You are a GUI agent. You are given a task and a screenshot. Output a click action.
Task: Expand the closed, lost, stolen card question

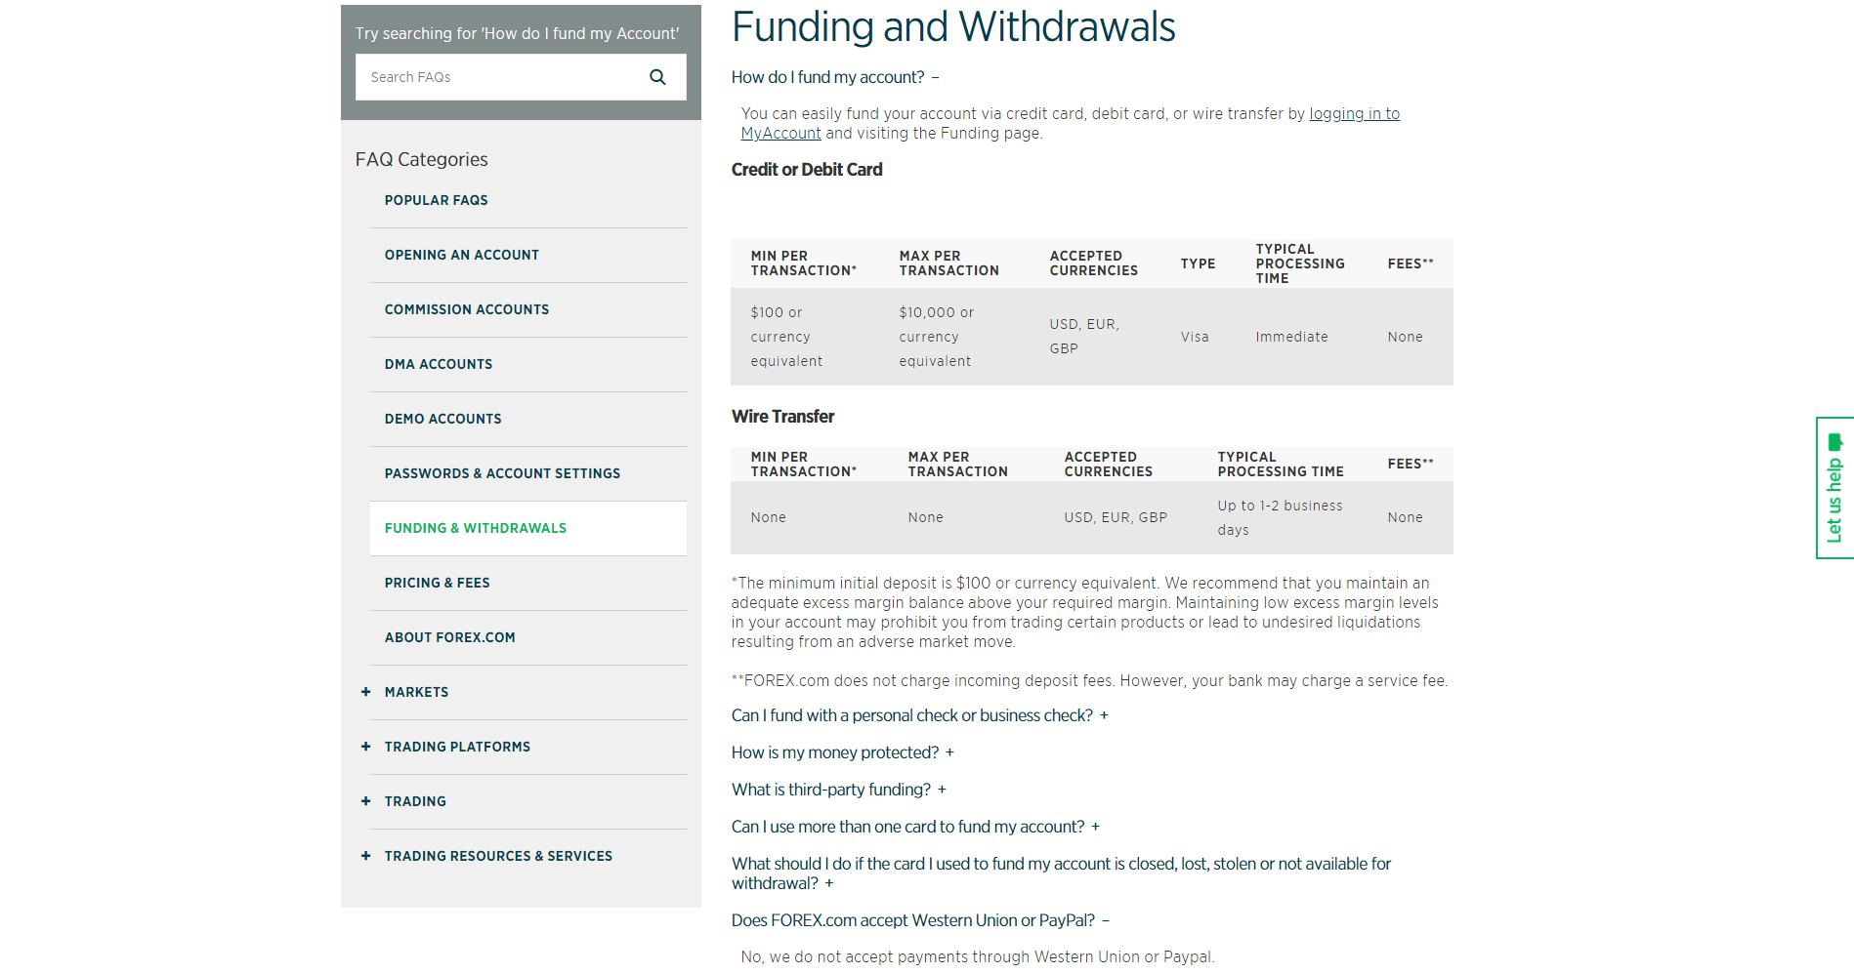tap(1061, 873)
